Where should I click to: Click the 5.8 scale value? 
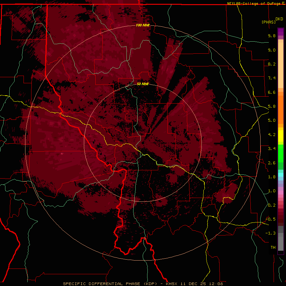[x=272, y=106]
